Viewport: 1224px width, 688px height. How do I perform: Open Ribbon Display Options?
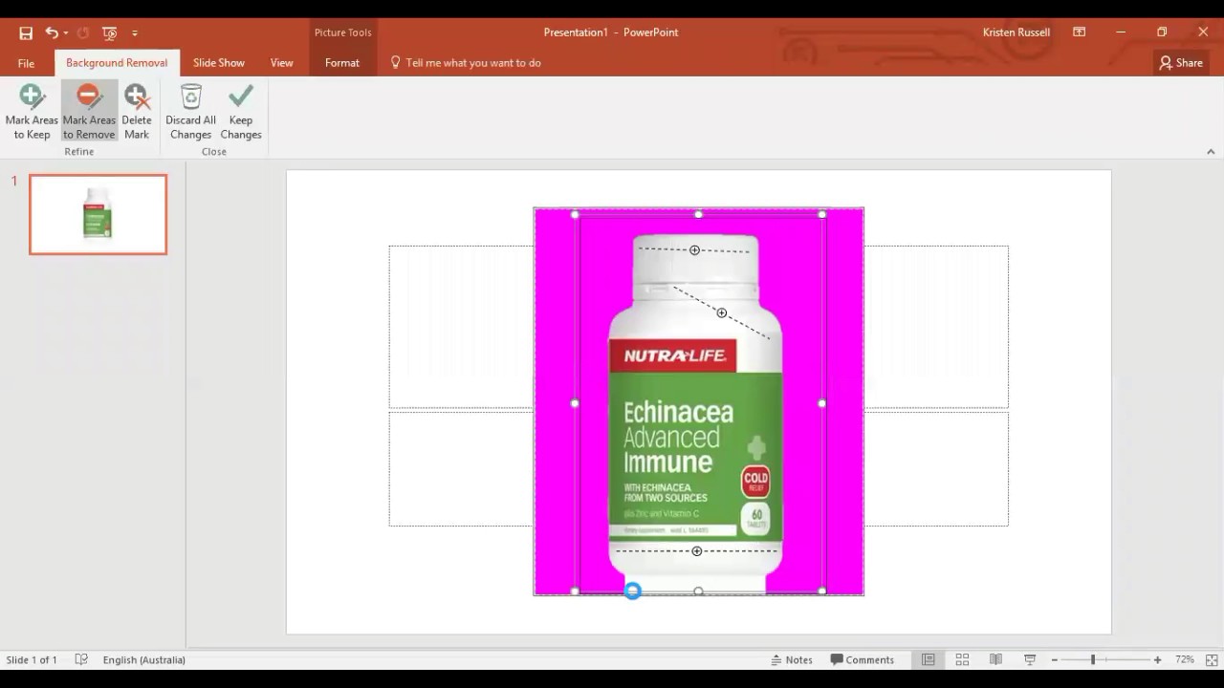[x=1080, y=32]
